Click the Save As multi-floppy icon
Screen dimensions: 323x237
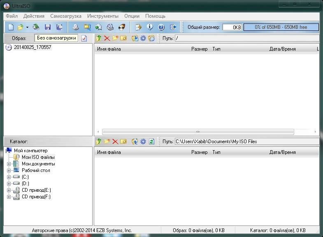click(59, 27)
